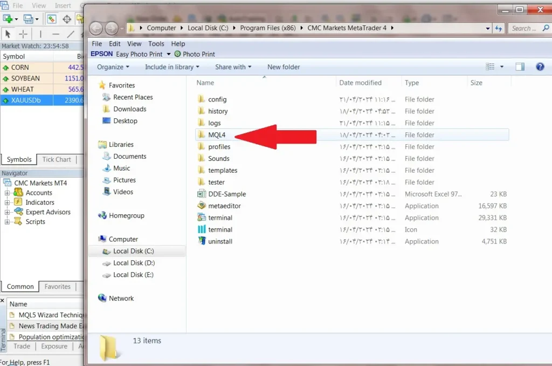Click new chart icon in MetaTrader toolbar
The width and height of the screenshot is (552, 366).
[8, 19]
